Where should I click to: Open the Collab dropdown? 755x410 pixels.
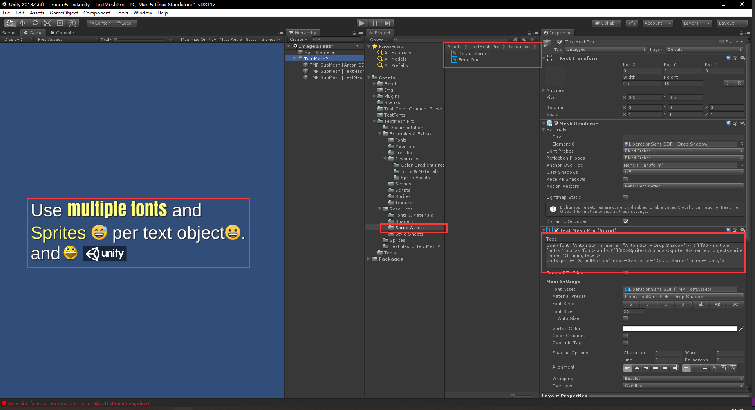pos(606,23)
